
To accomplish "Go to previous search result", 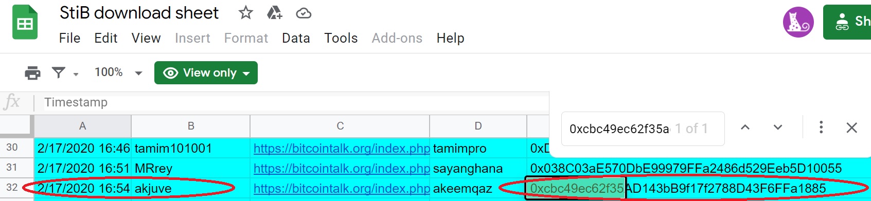I will 745,127.
